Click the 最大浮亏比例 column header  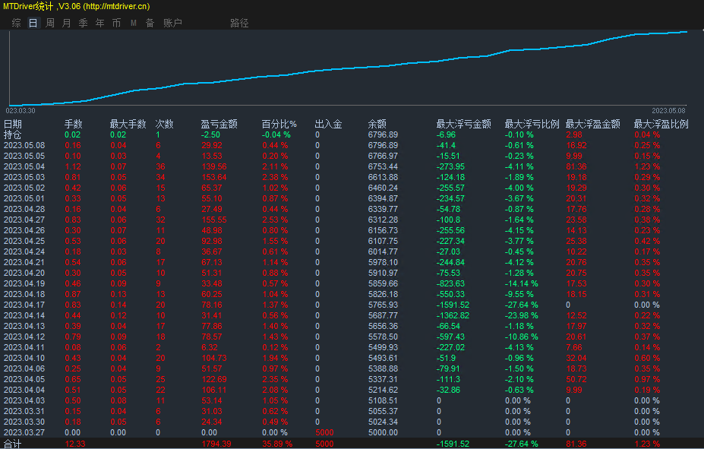[532, 124]
